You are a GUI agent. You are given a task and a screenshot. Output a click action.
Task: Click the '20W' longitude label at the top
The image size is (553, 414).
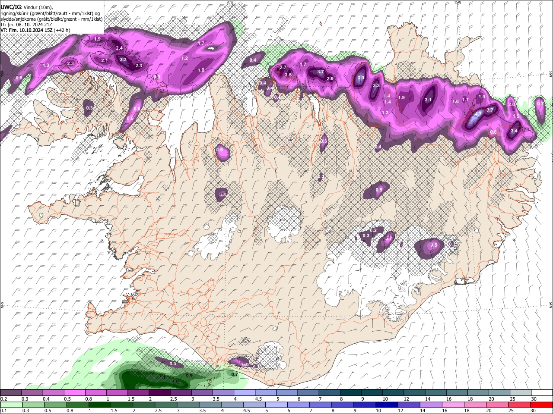click(230, 2)
